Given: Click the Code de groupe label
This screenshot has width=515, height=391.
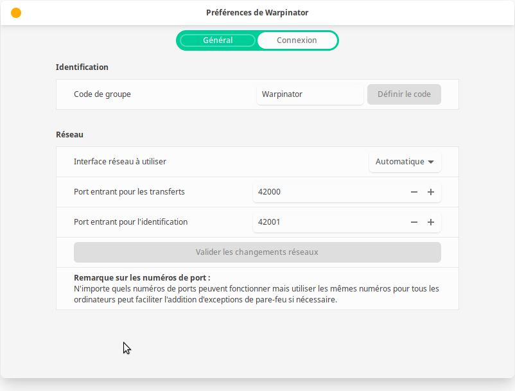Looking at the screenshot, I should coord(102,94).
